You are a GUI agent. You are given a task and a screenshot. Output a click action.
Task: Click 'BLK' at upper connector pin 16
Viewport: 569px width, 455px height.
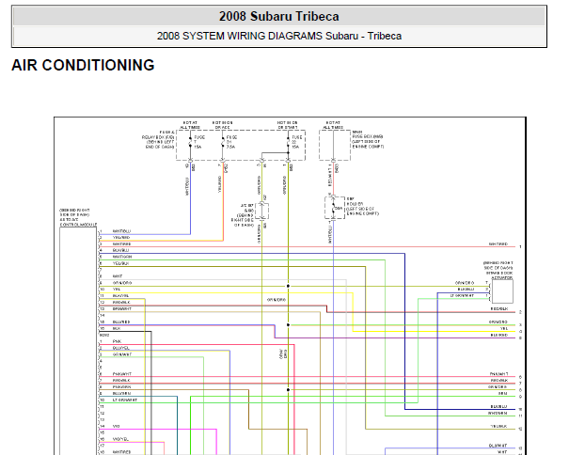(117, 329)
